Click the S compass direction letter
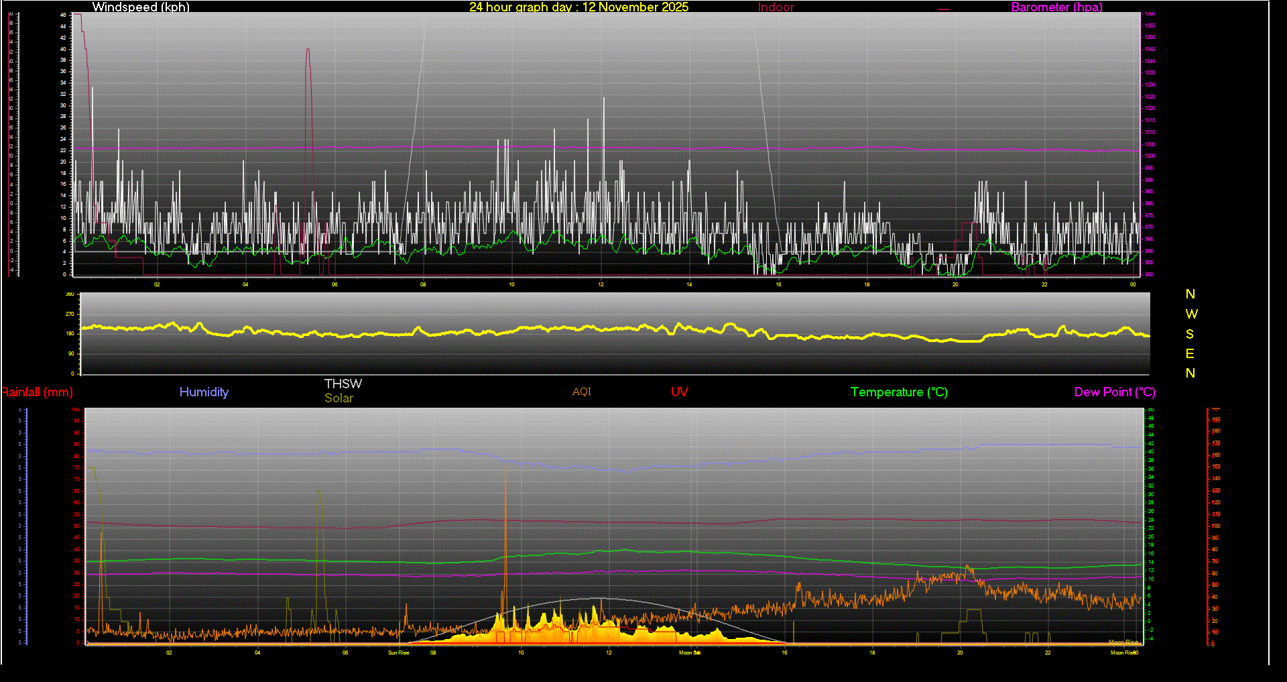 pyautogui.click(x=1190, y=334)
